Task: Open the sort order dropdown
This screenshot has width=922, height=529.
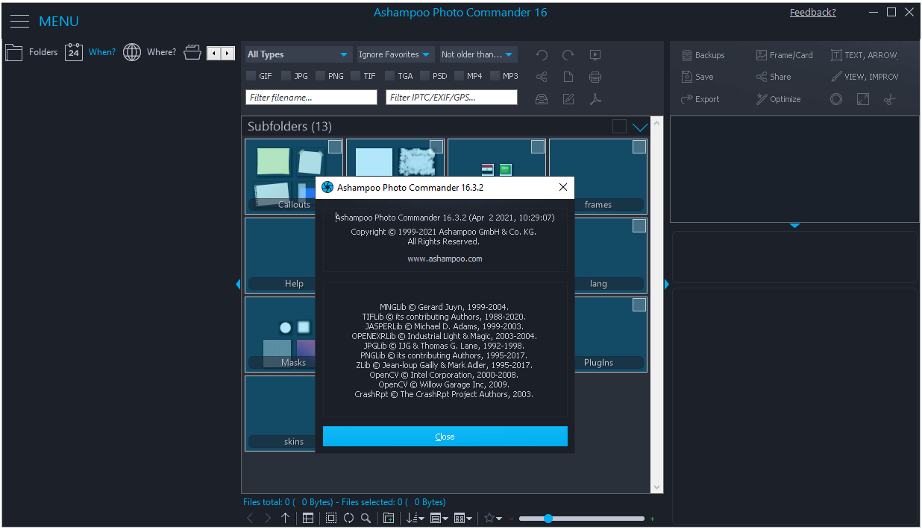Action: click(x=415, y=518)
